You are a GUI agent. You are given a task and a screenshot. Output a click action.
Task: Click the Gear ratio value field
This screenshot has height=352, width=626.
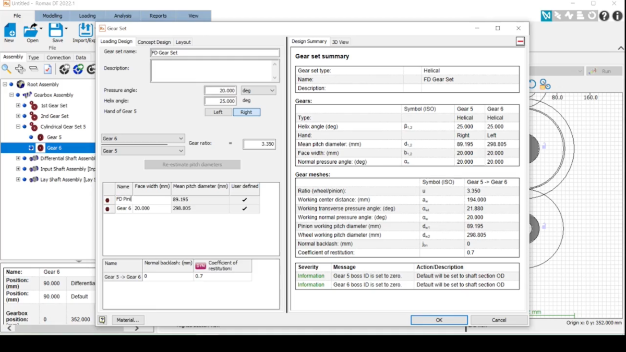[x=259, y=144]
